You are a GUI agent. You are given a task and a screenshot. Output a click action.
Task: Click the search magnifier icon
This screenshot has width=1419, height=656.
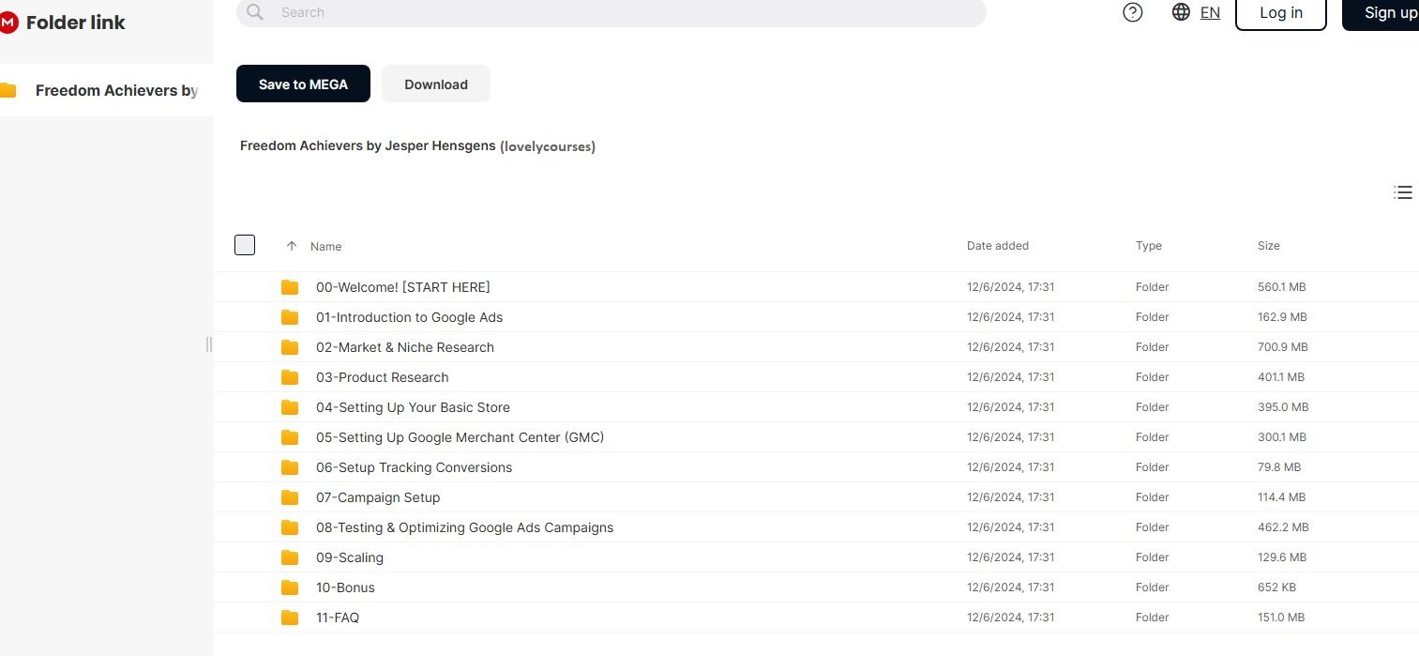(253, 12)
